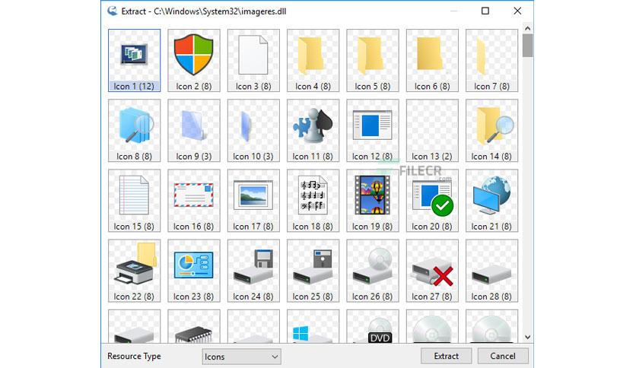The image size is (636, 368).
Task: Click the scrollbar up arrow
Action: point(527,28)
